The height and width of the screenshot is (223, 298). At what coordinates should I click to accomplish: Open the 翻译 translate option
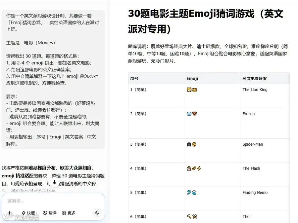tap(50, 213)
